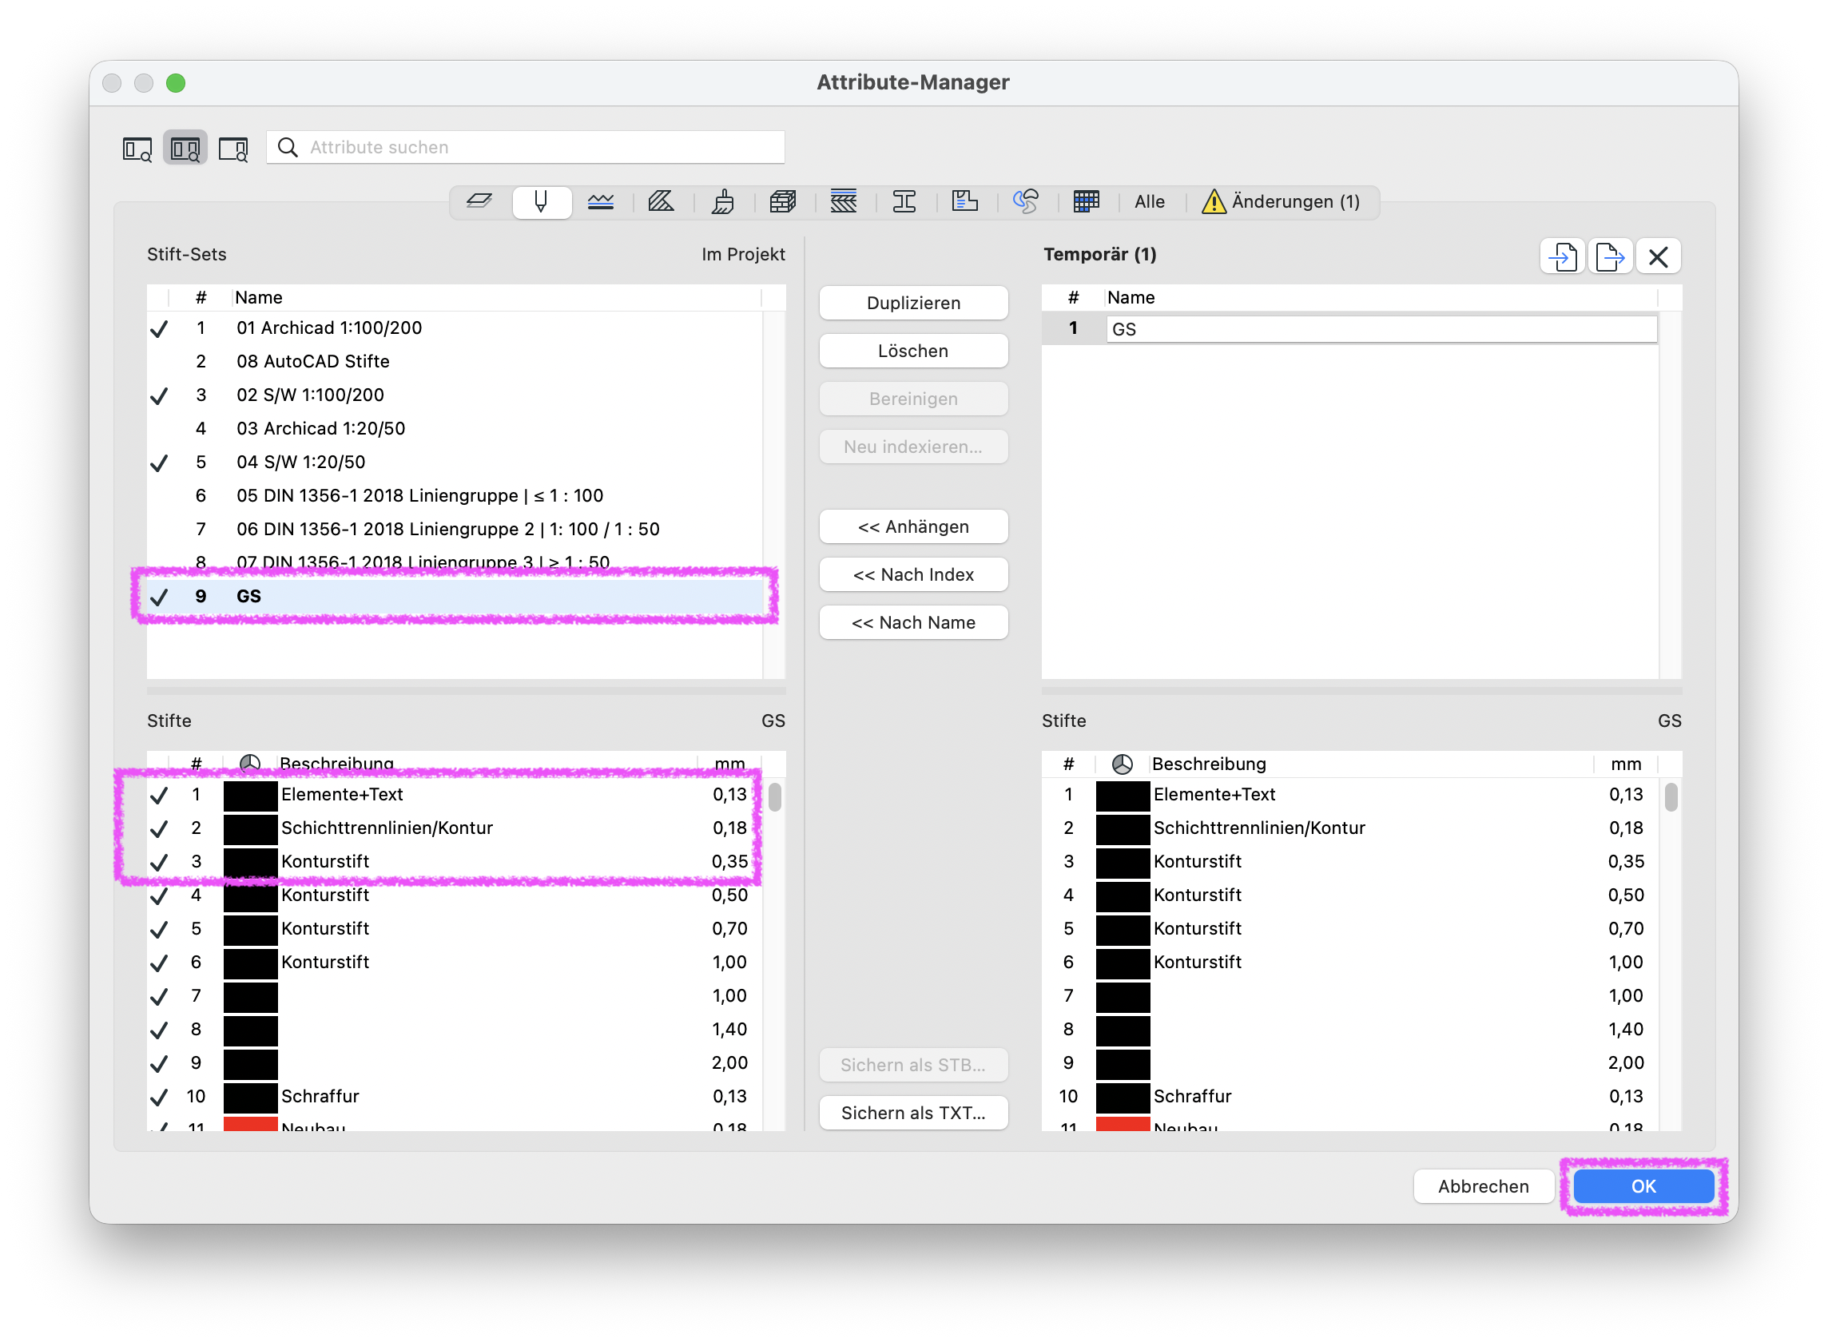
Task: Clear the Temporär list with X icon
Action: (1657, 256)
